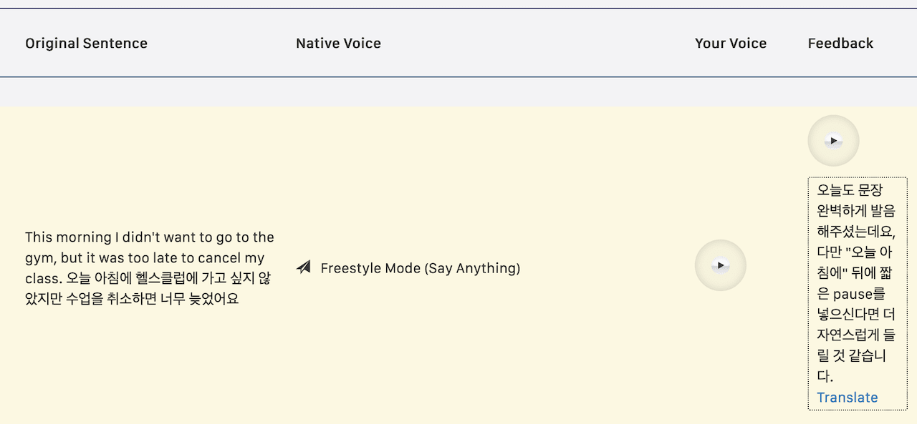The width and height of the screenshot is (917, 424).
Task: Select the Your Voice column header
Action: [731, 43]
